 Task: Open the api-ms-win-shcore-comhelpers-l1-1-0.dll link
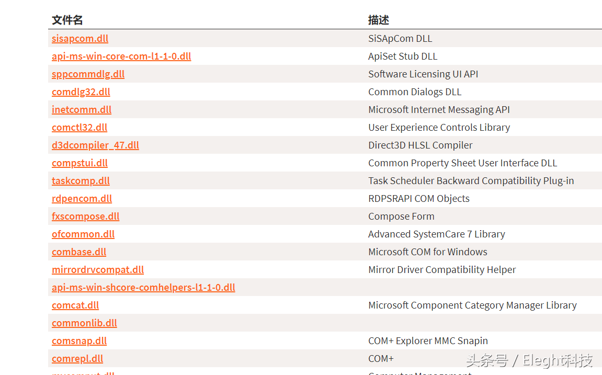coord(143,288)
